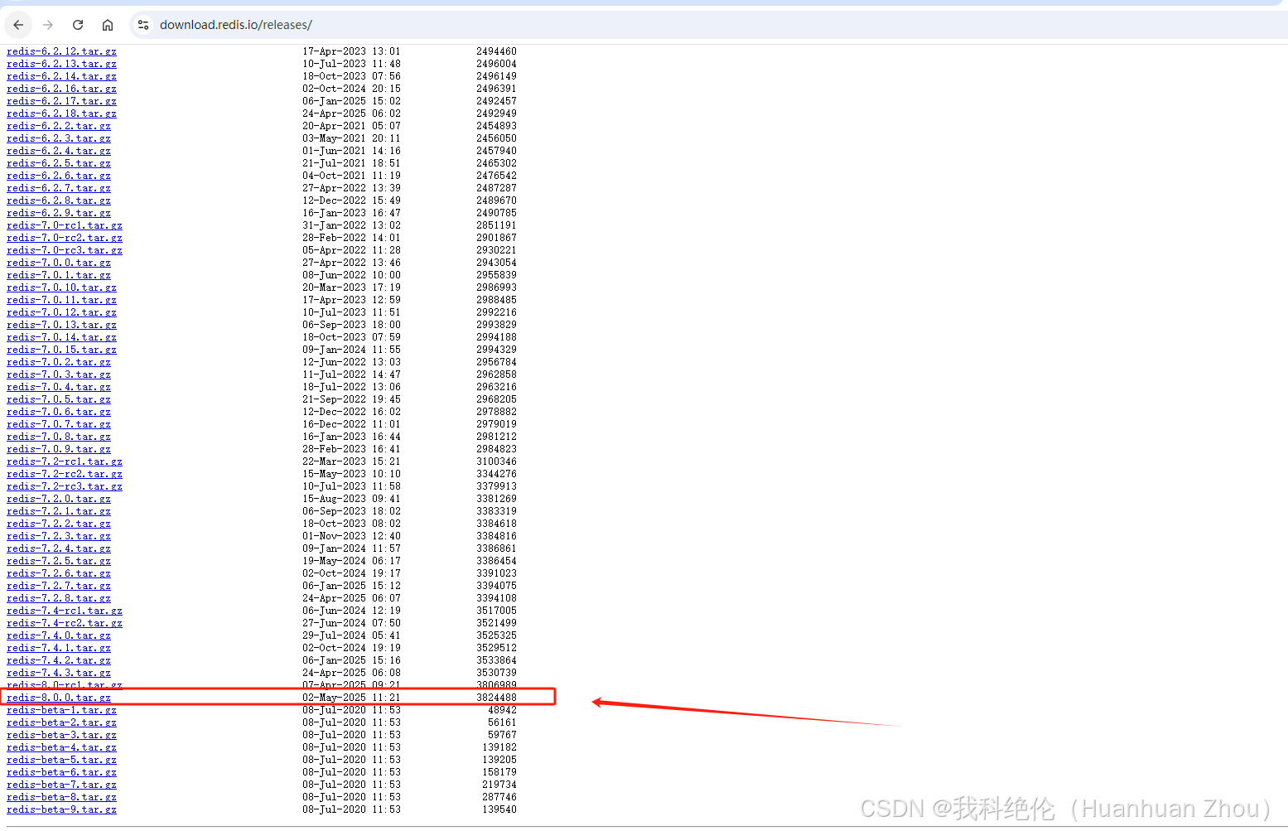Click redis-7.4-rc1.tar.gz link
The width and height of the screenshot is (1288, 831).
click(x=65, y=611)
